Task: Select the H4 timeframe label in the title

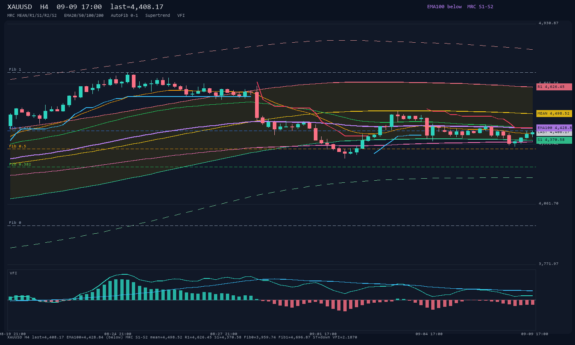Action: point(44,7)
